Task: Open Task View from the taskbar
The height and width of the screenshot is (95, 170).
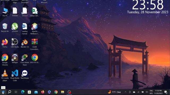Action: coord(16,92)
